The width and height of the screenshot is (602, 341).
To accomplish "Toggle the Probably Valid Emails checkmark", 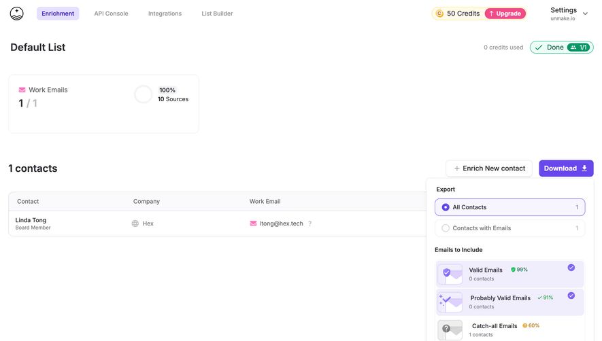I will pyautogui.click(x=571, y=295).
